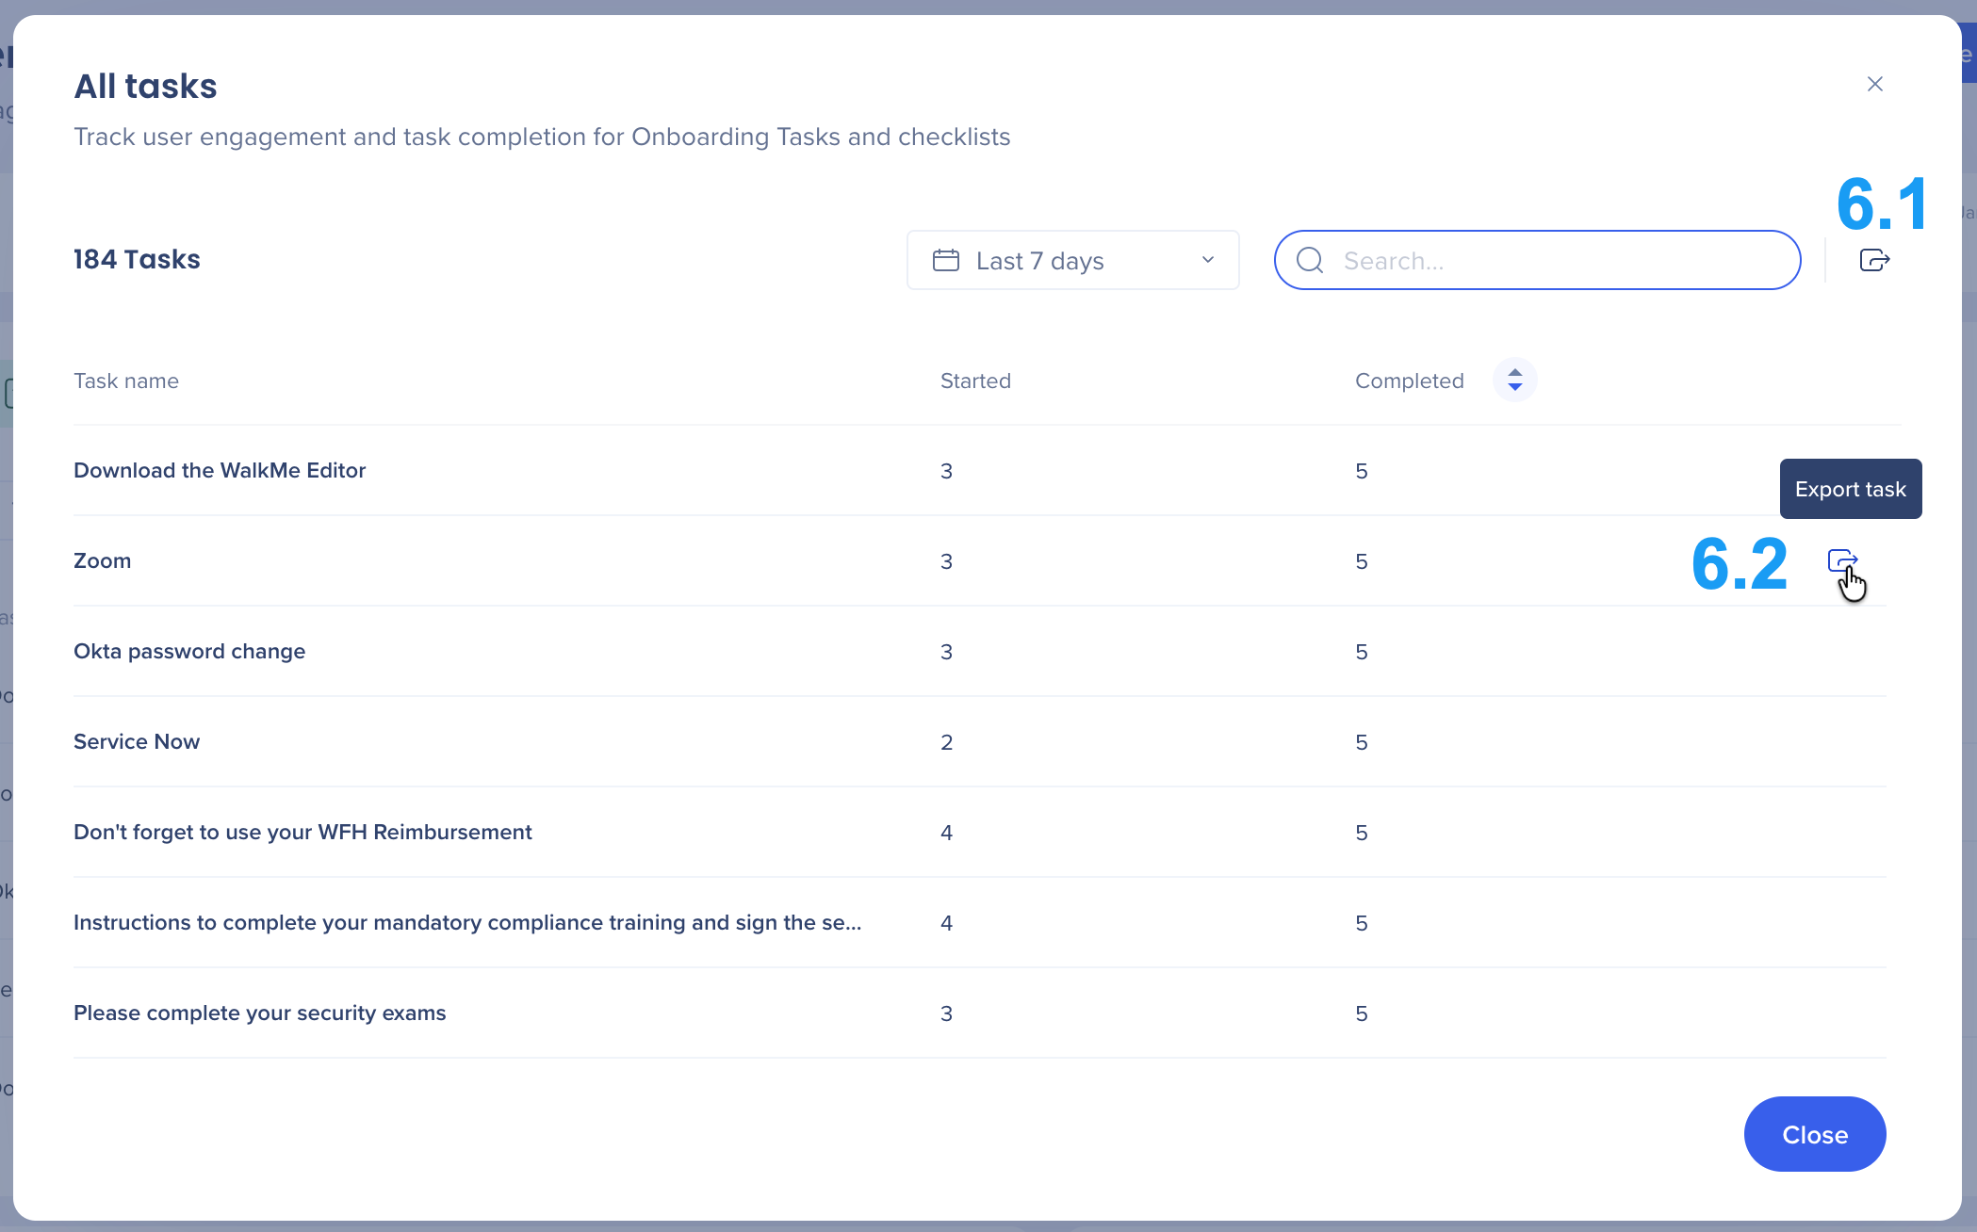Image resolution: width=1977 pixels, height=1232 pixels.
Task: Open the Service Now task
Action: click(x=137, y=741)
